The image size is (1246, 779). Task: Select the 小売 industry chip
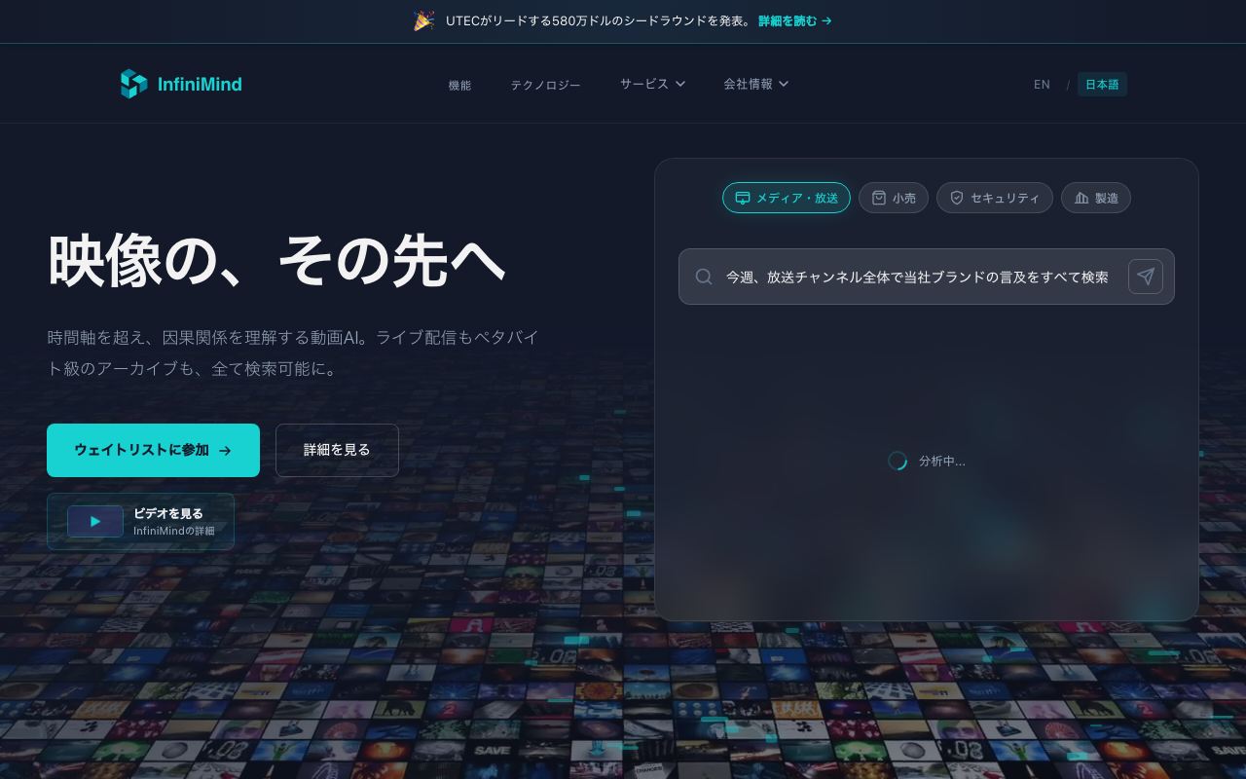(894, 198)
